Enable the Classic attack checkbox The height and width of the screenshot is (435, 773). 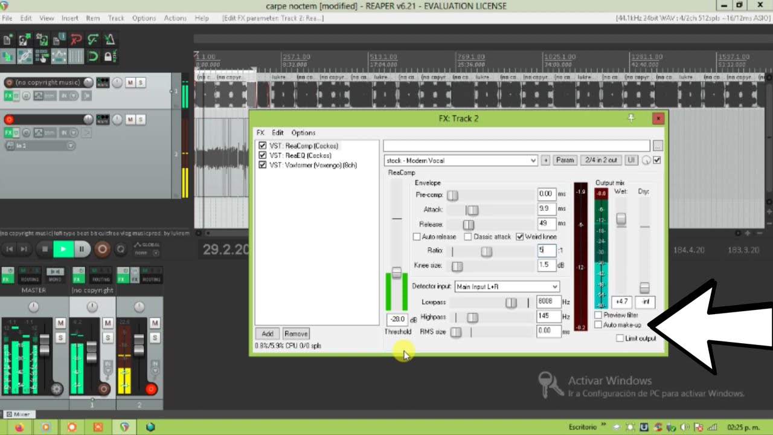click(x=468, y=237)
